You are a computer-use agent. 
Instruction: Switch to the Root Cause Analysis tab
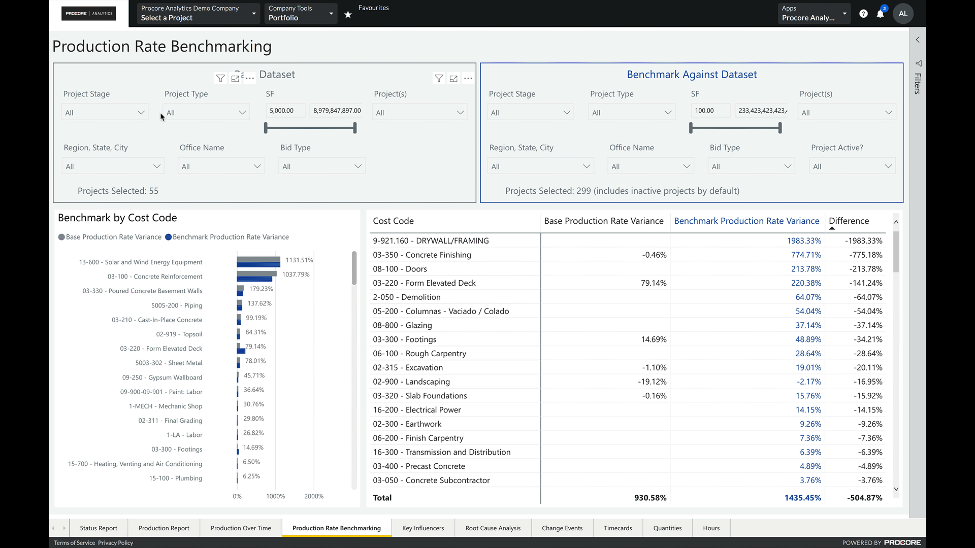point(493,528)
